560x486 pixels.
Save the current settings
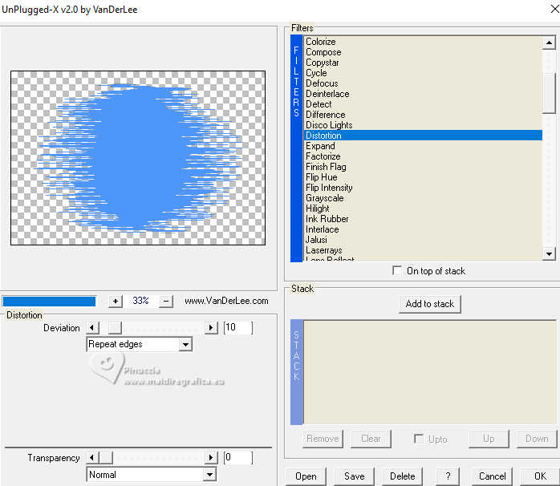click(355, 476)
